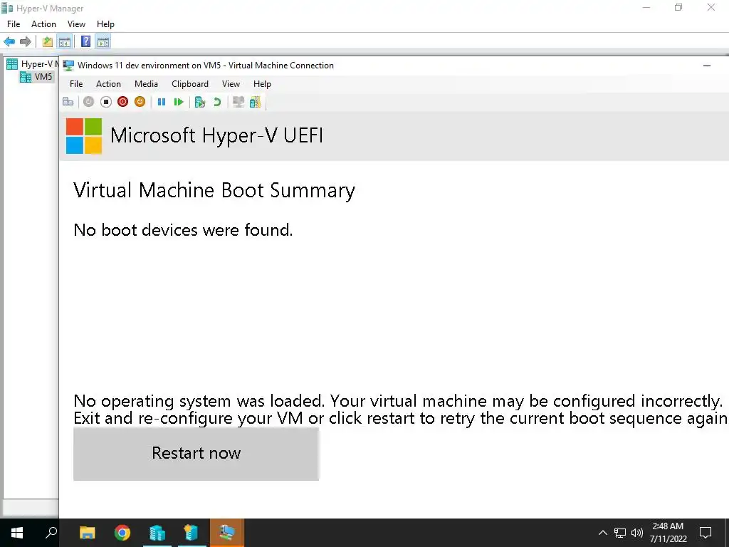The image size is (729, 547).
Task: Open the Hyper-V Manager Action menu
Action: [x=43, y=24]
